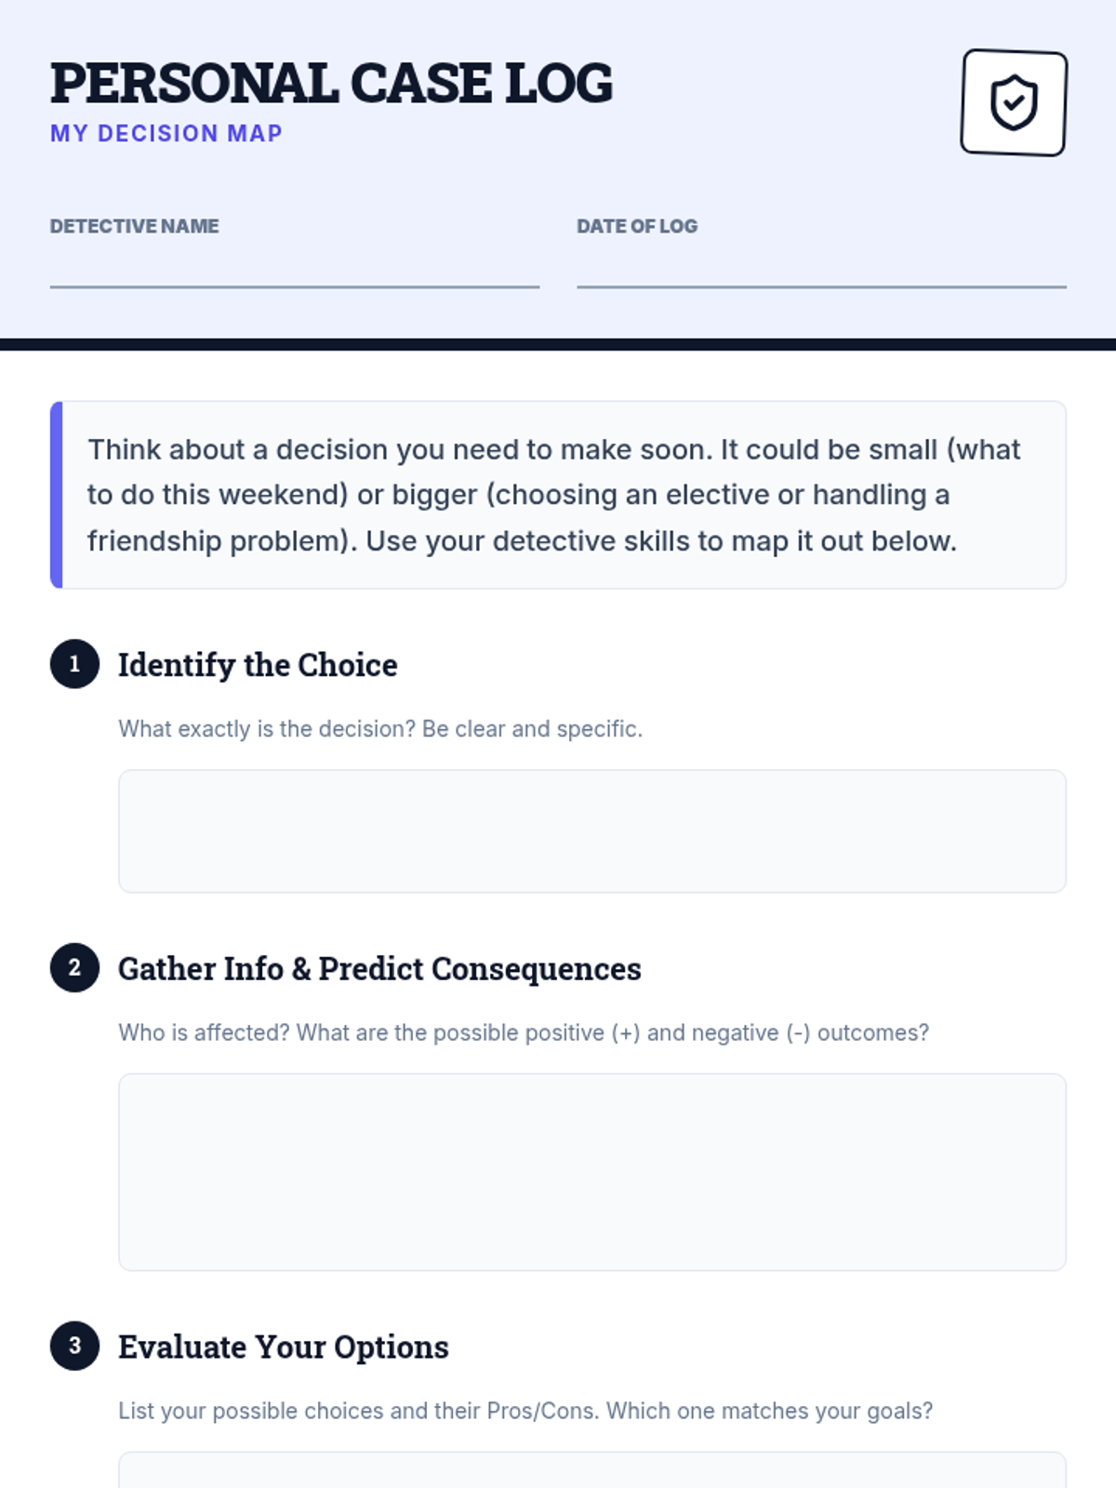Click the shield checkmark badge icon
Image resolution: width=1116 pixels, height=1488 pixels.
[1014, 102]
